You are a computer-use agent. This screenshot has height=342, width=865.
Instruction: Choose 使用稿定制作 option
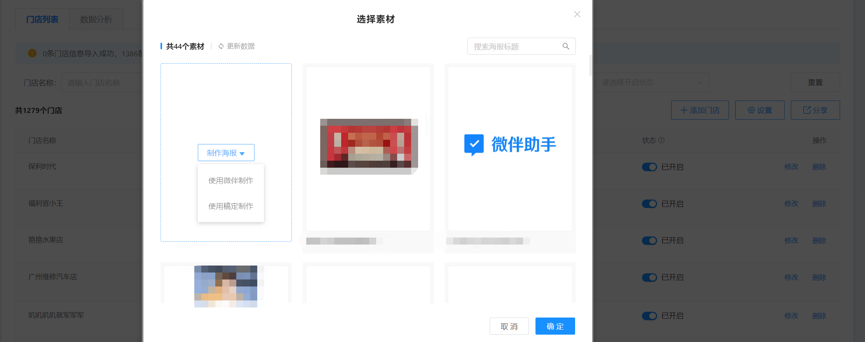(x=230, y=206)
